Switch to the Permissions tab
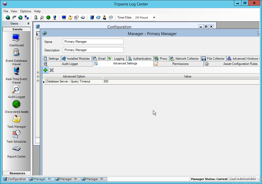Image resolution: width=262 pixels, height=184 pixels. [180, 64]
